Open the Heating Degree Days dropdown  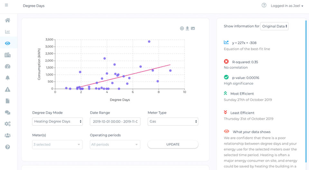pyautogui.click(x=57, y=121)
